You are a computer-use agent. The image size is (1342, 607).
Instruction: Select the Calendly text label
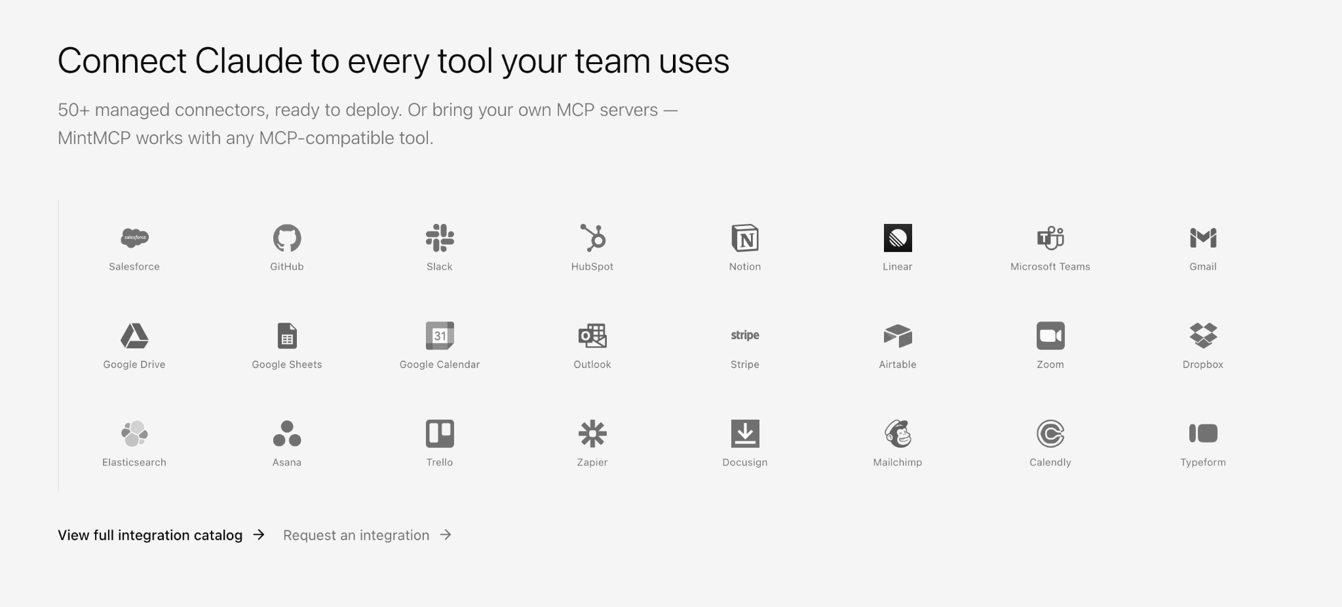click(x=1050, y=462)
